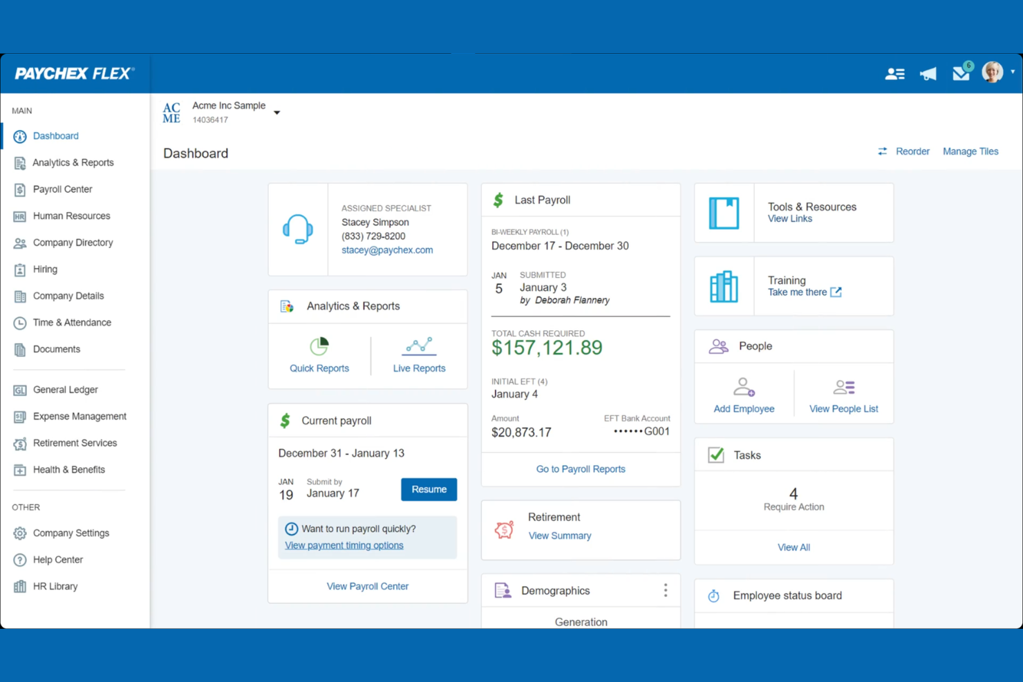Click the megaphone announcements icon
1023x682 pixels.
pos(928,74)
